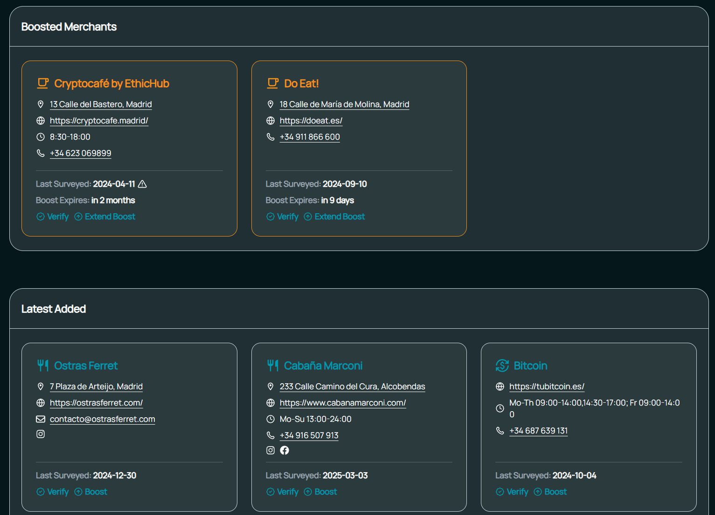
Task: Open address 13 Calle del Bastero, Madrid
Action: [x=101, y=104]
